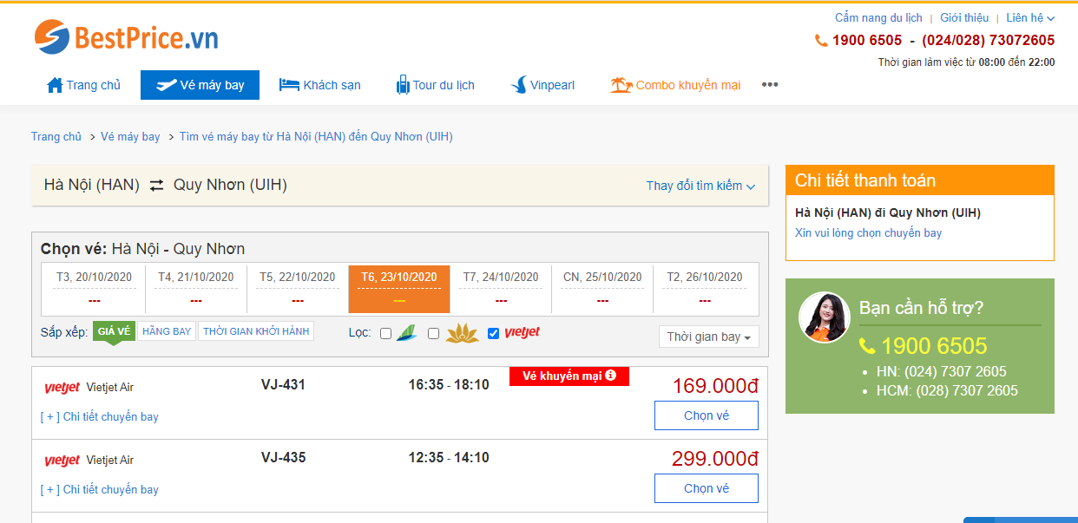The height and width of the screenshot is (523, 1078).
Task: Toggle the Vietnam Airlines filter checkbox
Action: pyautogui.click(x=434, y=334)
